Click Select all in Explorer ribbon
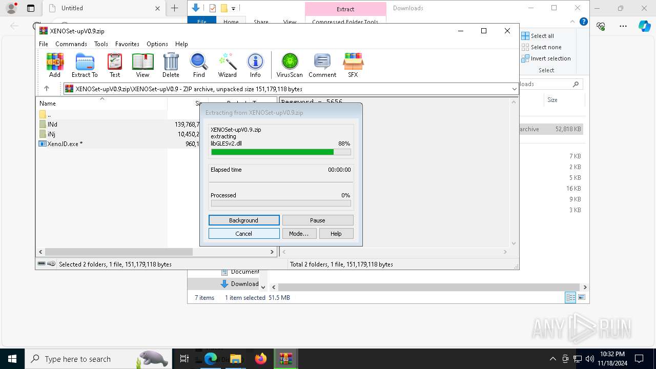Screen dimensions: 656x369 538,36
